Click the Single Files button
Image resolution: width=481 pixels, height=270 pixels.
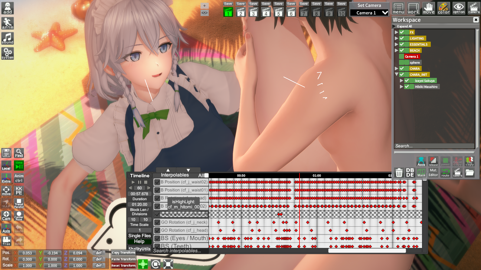pyautogui.click(x=139, y=236)
